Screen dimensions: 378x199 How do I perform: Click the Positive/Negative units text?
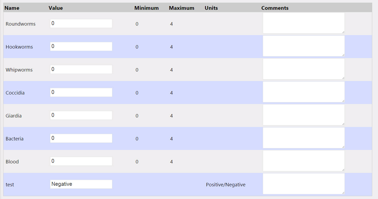pyautogui.click(x=226, y=185)
